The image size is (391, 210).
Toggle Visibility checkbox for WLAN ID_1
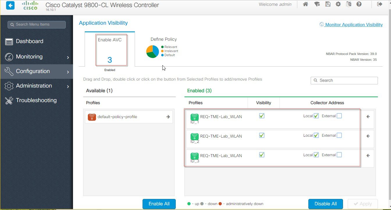coord(262,116)
